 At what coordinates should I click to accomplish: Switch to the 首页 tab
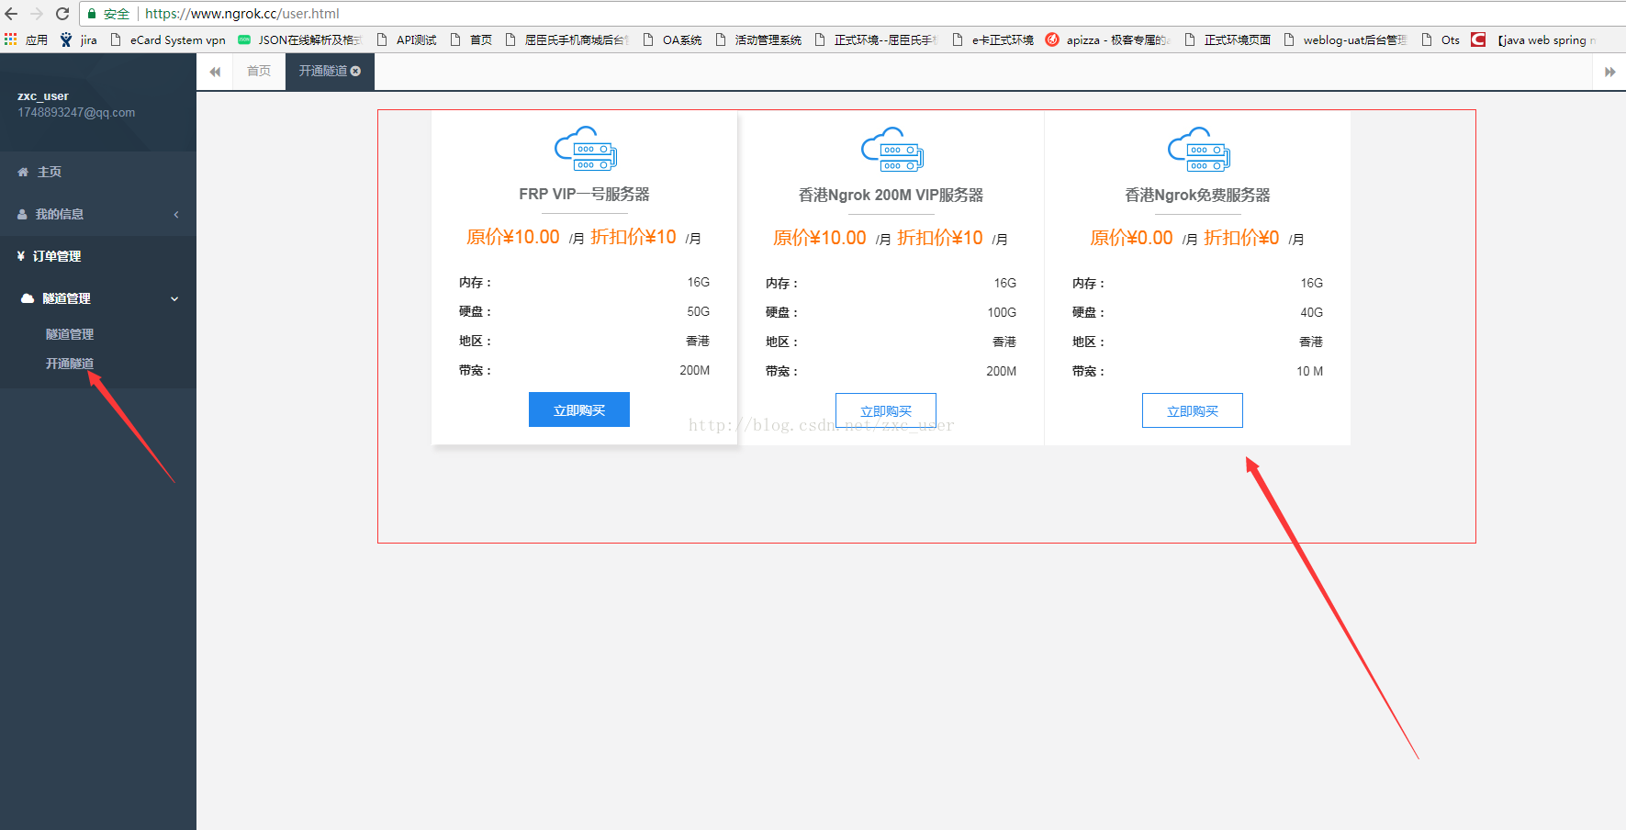click(x=259, y=71)
